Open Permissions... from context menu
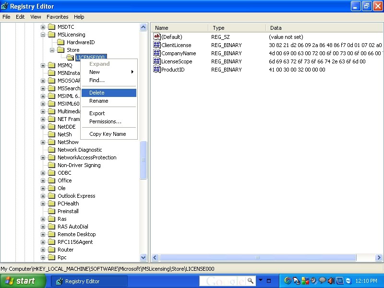This screenshot has height=288, width=384. click(109, 121)
